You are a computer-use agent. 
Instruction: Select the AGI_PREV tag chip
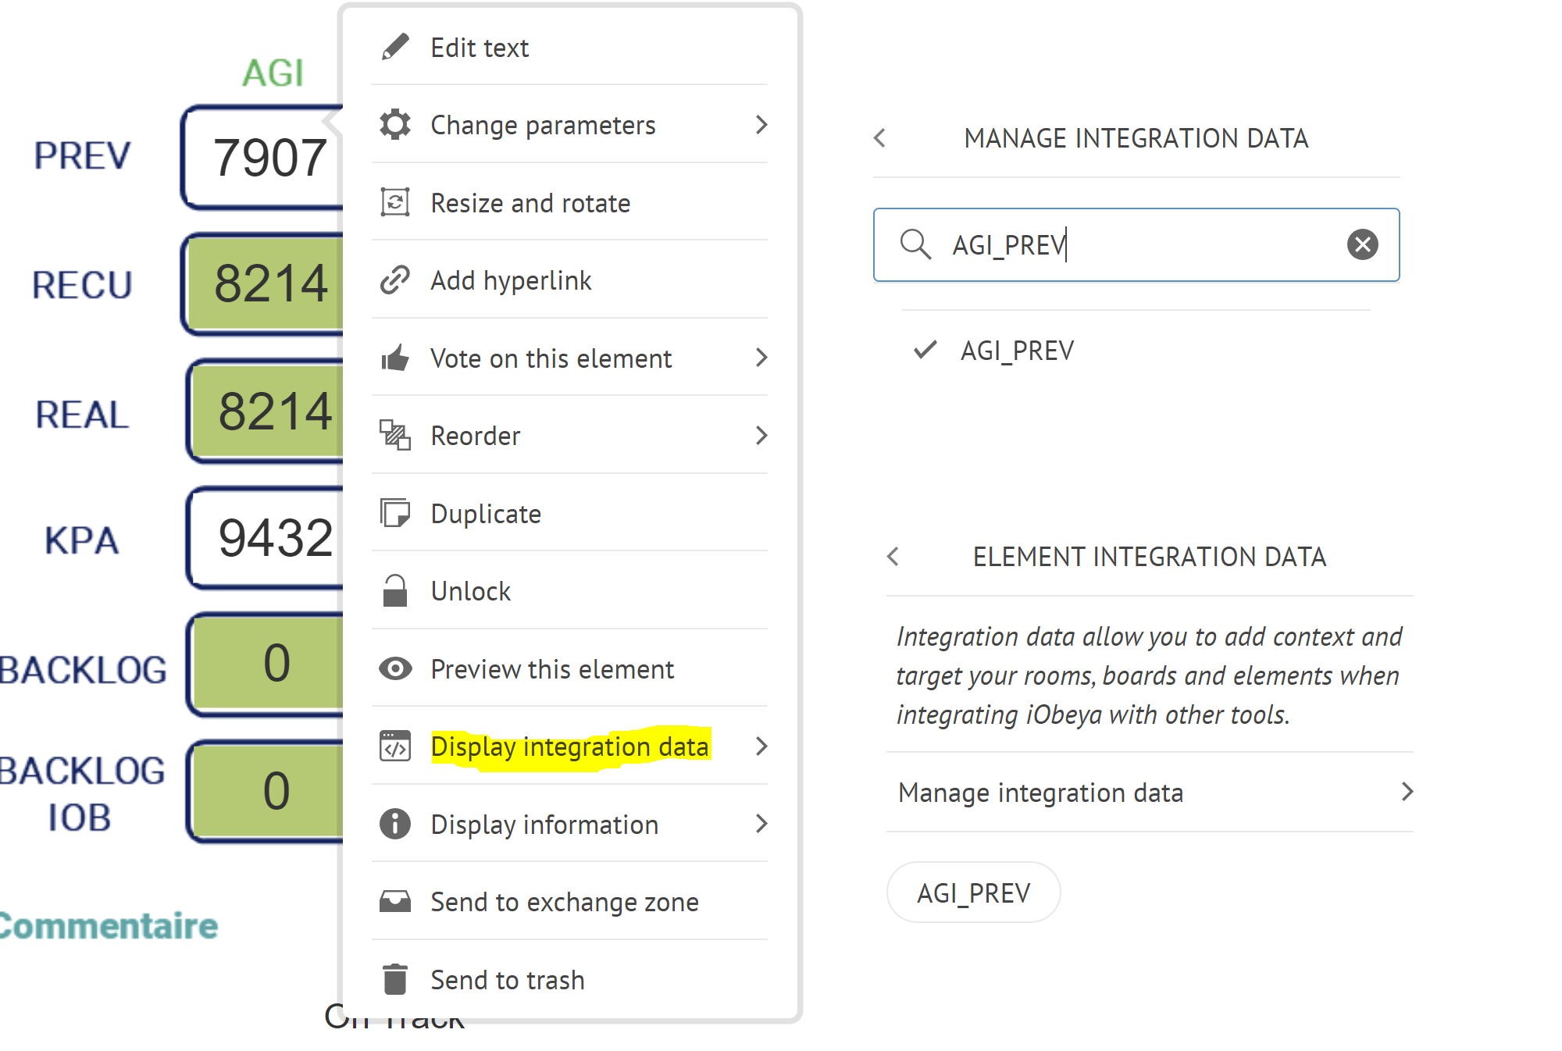coord(973,892)
